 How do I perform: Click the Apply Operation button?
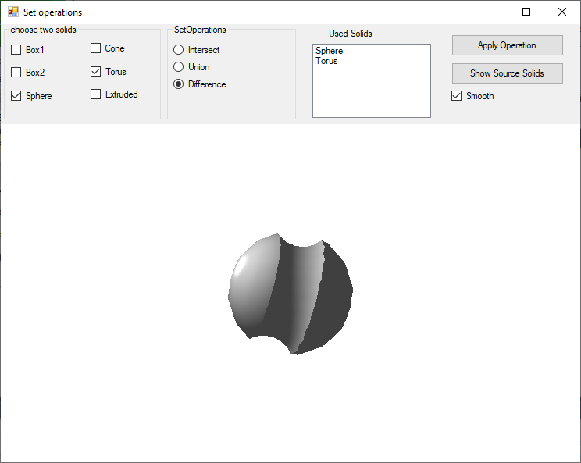click(508, 45)
